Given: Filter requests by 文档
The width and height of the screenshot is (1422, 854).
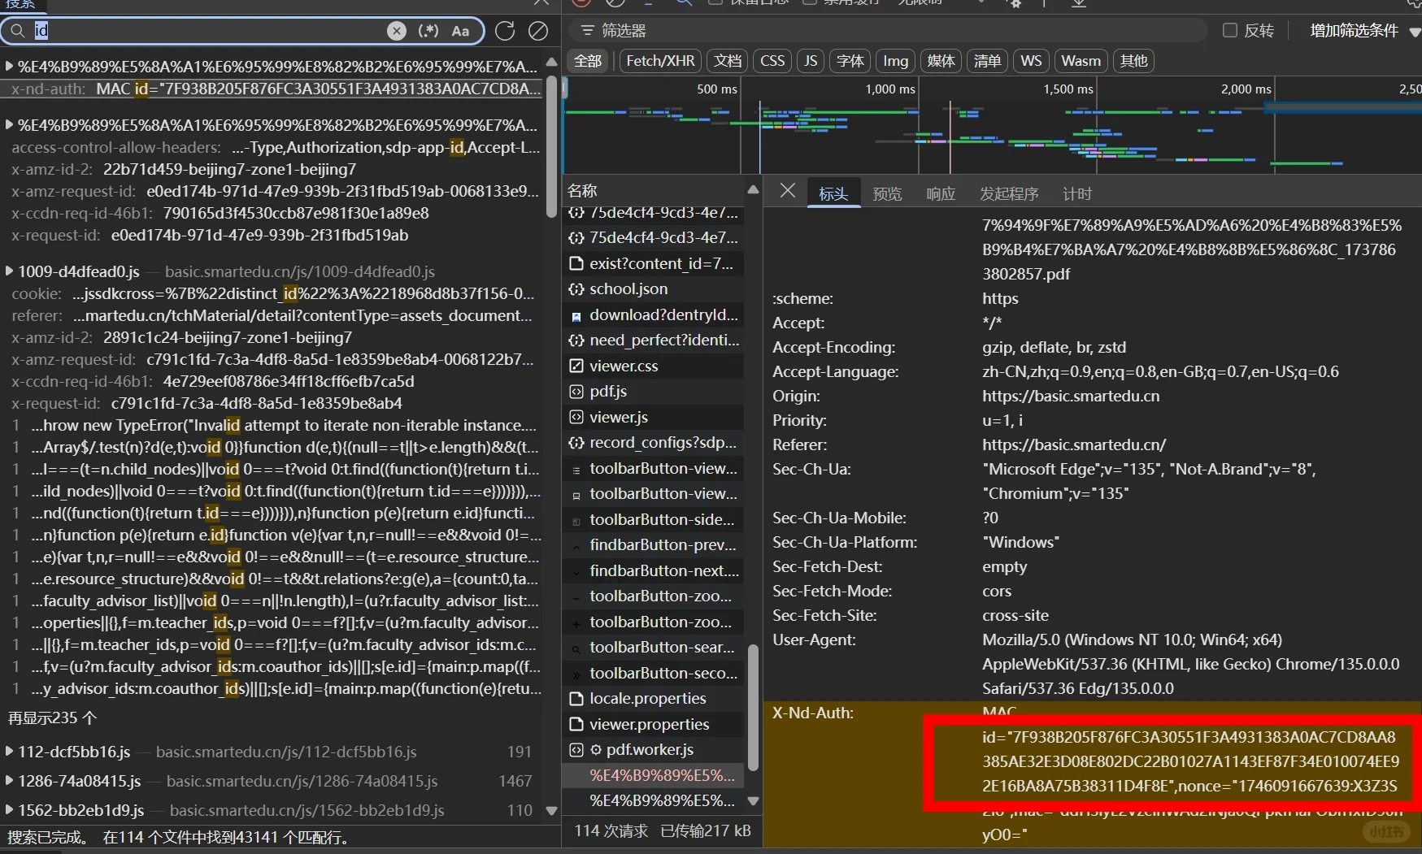Looking at the screenshot, I should [728, 61].
